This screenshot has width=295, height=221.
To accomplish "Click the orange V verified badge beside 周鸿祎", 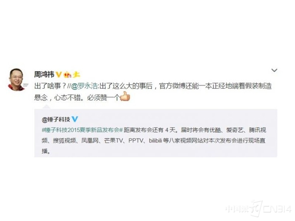I will point(59,75).
